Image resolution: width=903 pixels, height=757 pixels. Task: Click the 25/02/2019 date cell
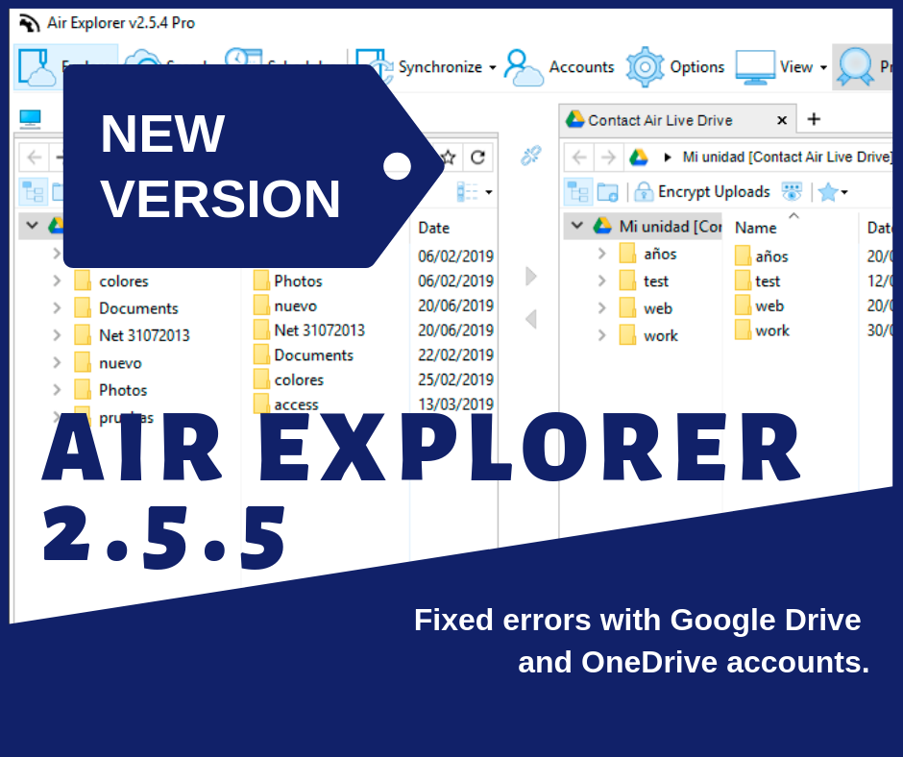pos(455,379)
